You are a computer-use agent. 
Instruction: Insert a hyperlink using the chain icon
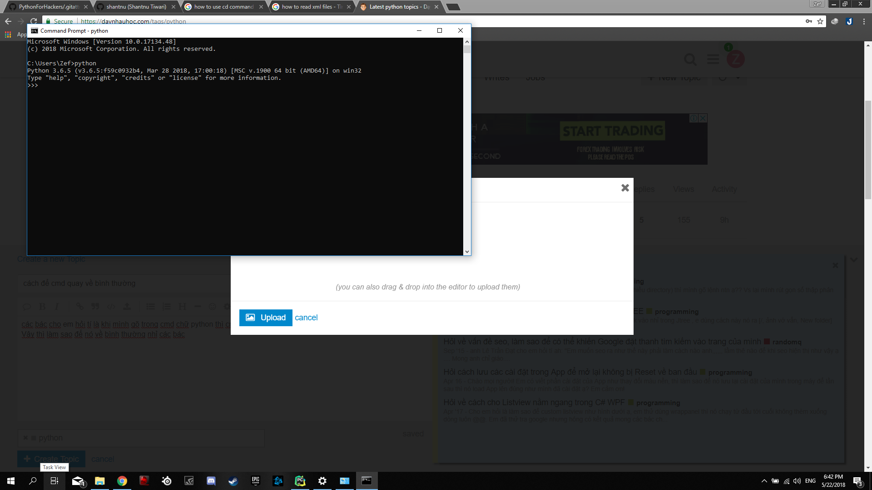80,307
